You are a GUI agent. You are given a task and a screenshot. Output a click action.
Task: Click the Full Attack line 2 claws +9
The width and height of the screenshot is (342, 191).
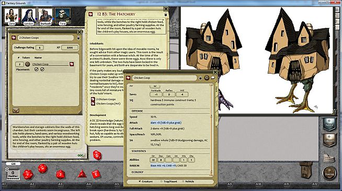tap(167, 128)
